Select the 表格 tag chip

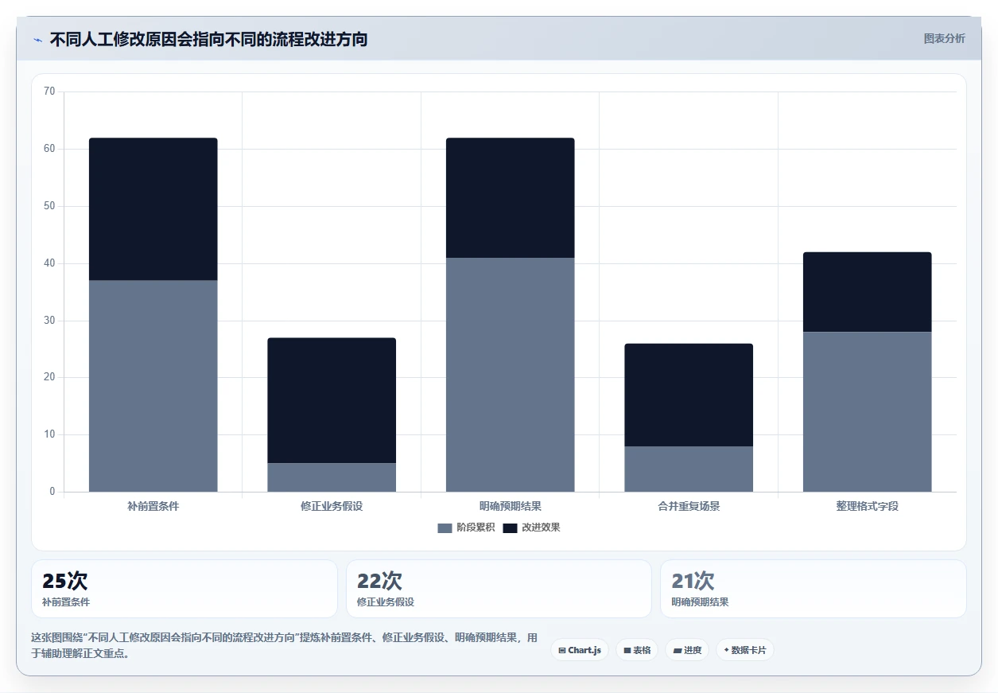(x=637, y=650)
